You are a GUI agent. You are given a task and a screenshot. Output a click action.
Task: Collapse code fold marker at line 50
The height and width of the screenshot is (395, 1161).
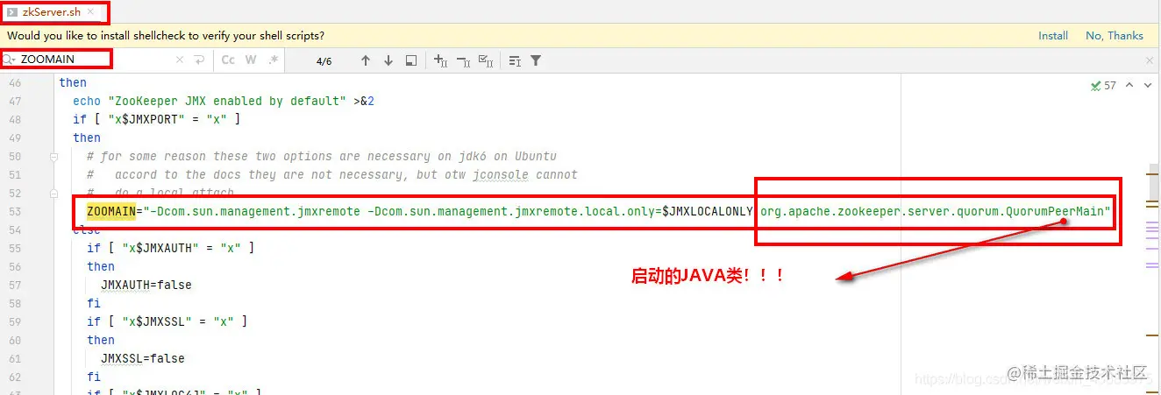tap(53, 157)
